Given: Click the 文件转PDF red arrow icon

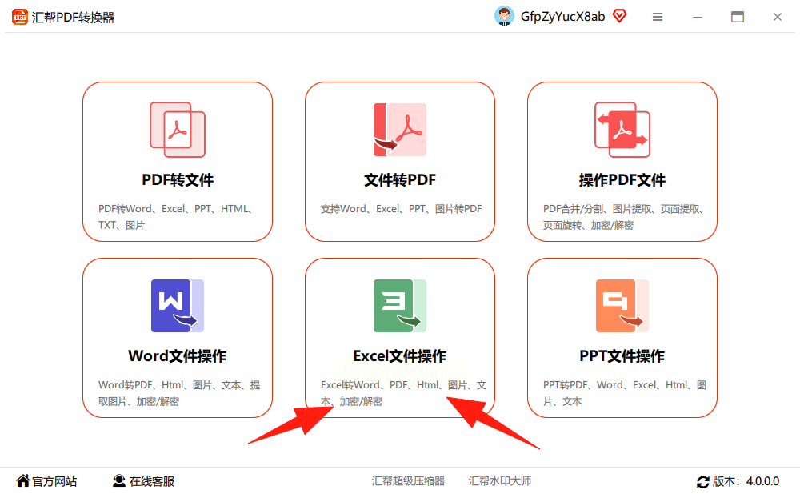Looking at the screenshot, I should [x=400, y=130].
